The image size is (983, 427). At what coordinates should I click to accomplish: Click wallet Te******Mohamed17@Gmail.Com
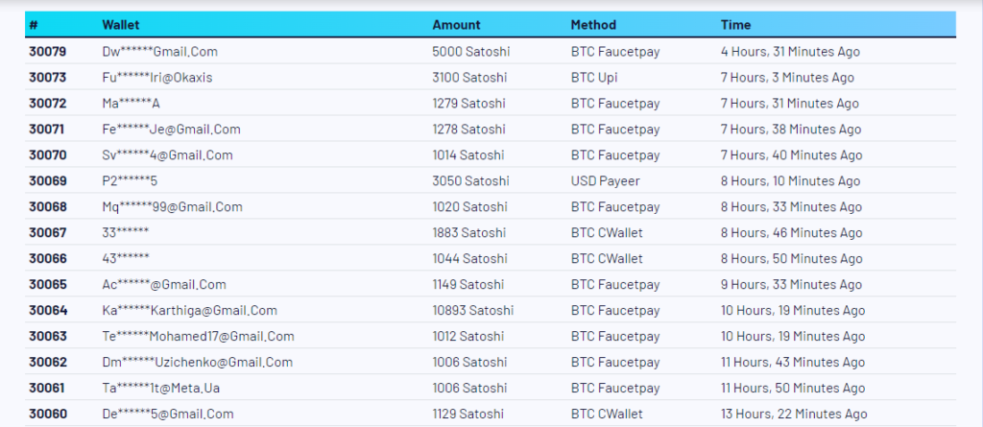(198, 336)
